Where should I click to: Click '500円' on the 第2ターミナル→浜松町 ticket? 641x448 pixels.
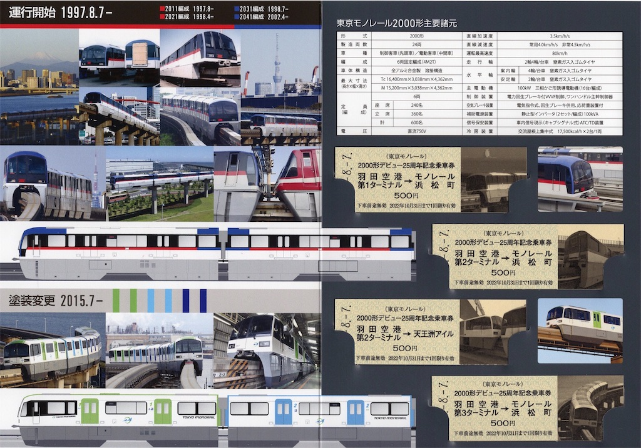(x=503, y=272)
